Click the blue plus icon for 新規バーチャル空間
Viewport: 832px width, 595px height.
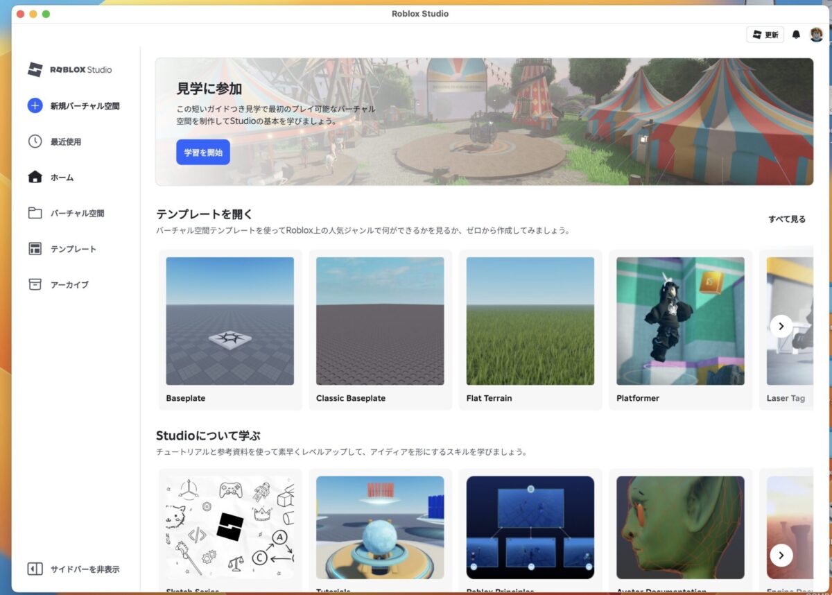pyautogui.click(x=35, y=105)
